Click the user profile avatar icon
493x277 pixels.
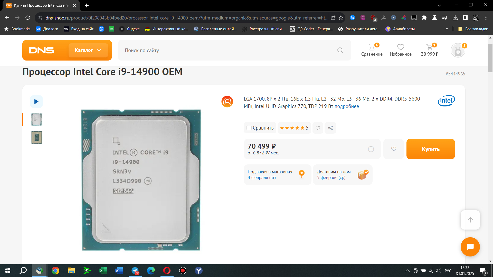tap(458, 51)
